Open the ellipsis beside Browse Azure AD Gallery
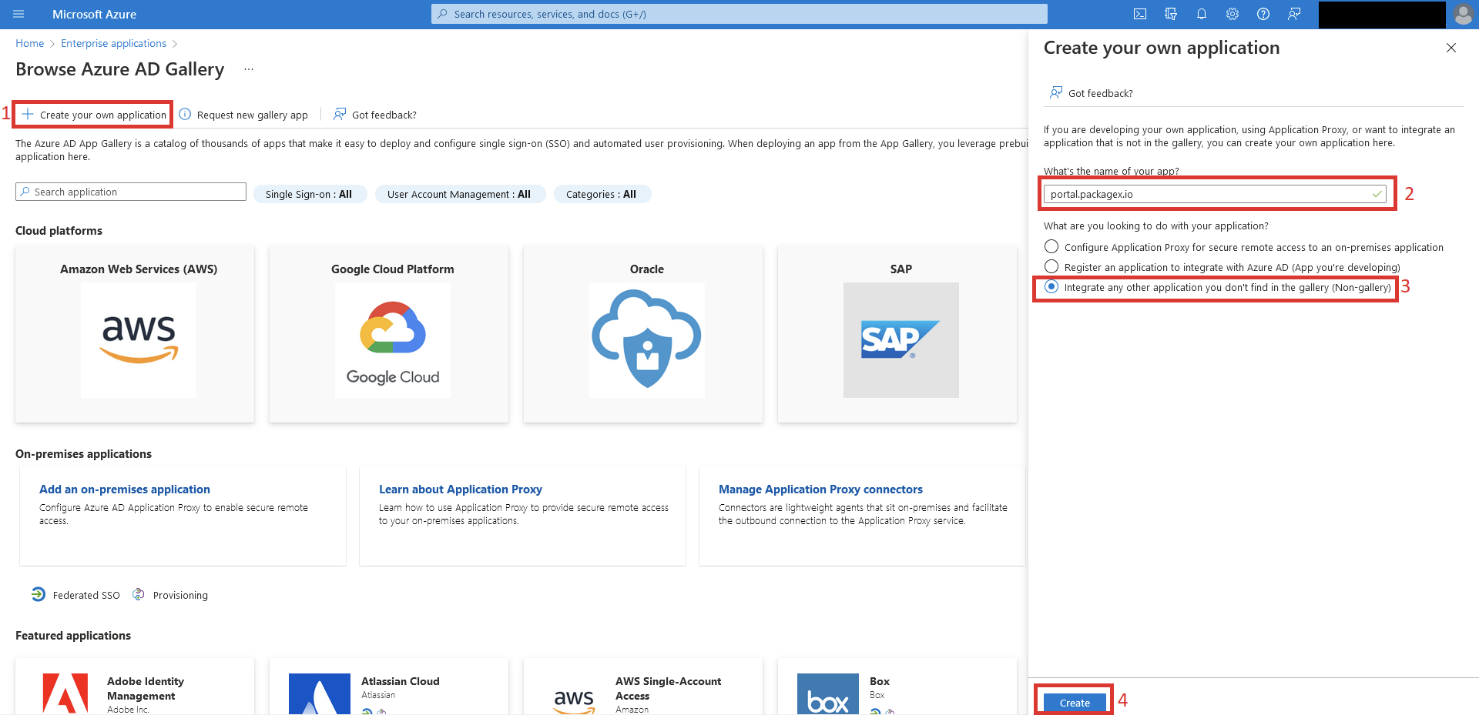 tap(249, 69)
